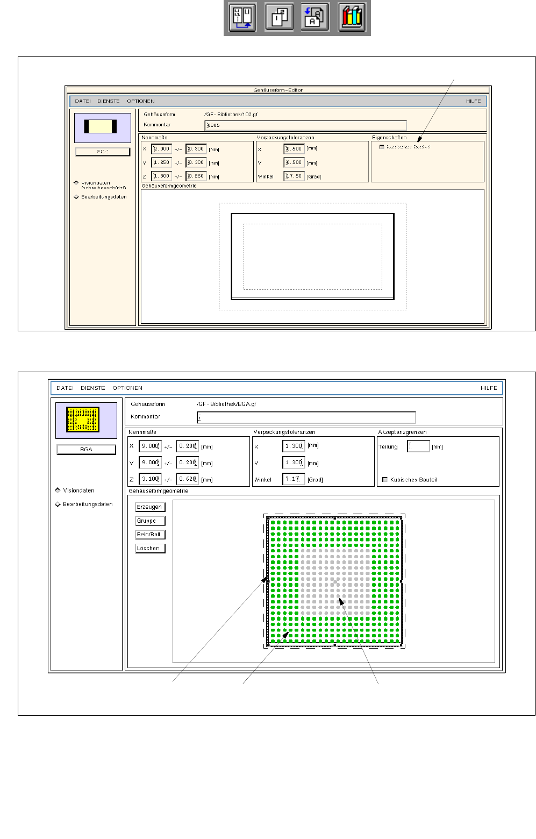Image resolution: width=536 pixels, height=839 pixels.
Task: Open HILFE menu in the 103.gf editor
Action: (x=474, y=101)
